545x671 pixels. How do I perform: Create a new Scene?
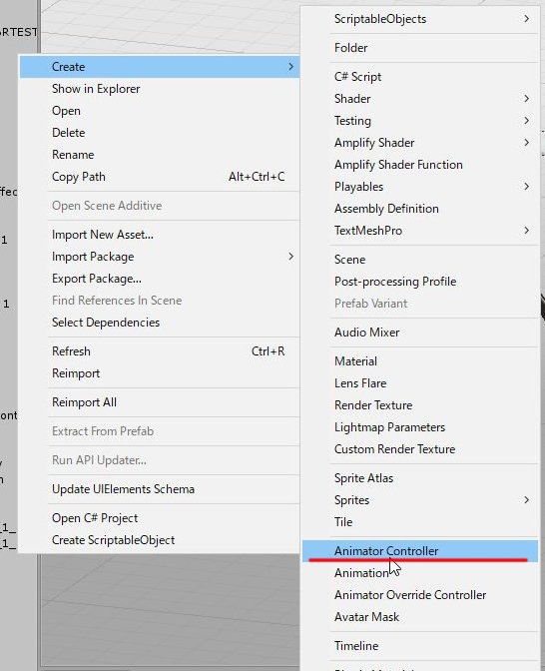420,260
